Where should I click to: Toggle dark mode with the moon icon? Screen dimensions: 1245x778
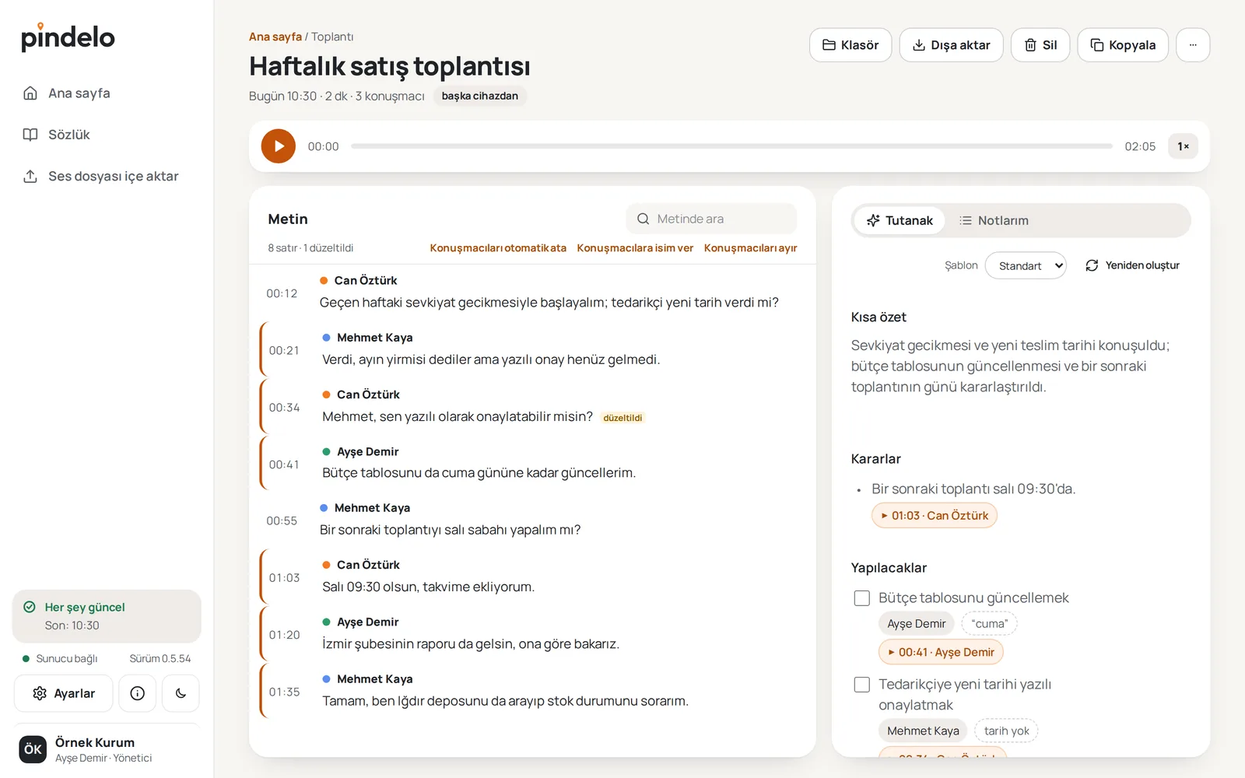click(181, 693)
